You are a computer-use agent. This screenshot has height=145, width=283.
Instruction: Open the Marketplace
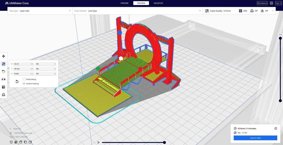(262, 3)
